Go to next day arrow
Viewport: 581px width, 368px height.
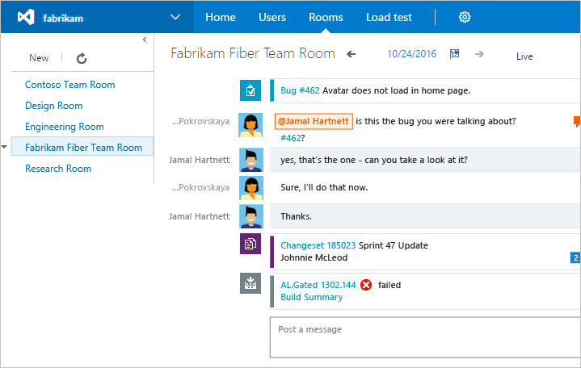pyautogui.click(x=479, y=54)
